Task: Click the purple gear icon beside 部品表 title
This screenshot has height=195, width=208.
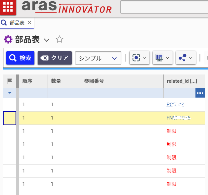Action: (8, 40)
